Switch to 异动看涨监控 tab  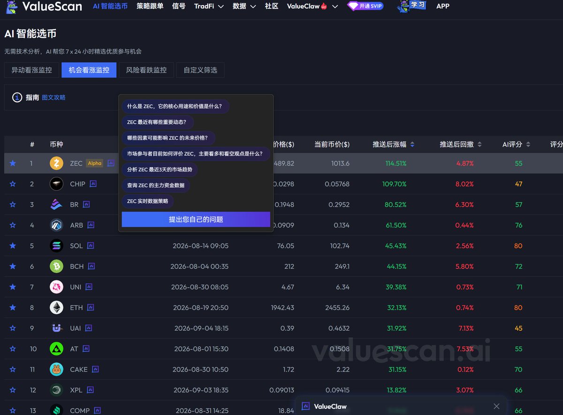click(31, 70)
